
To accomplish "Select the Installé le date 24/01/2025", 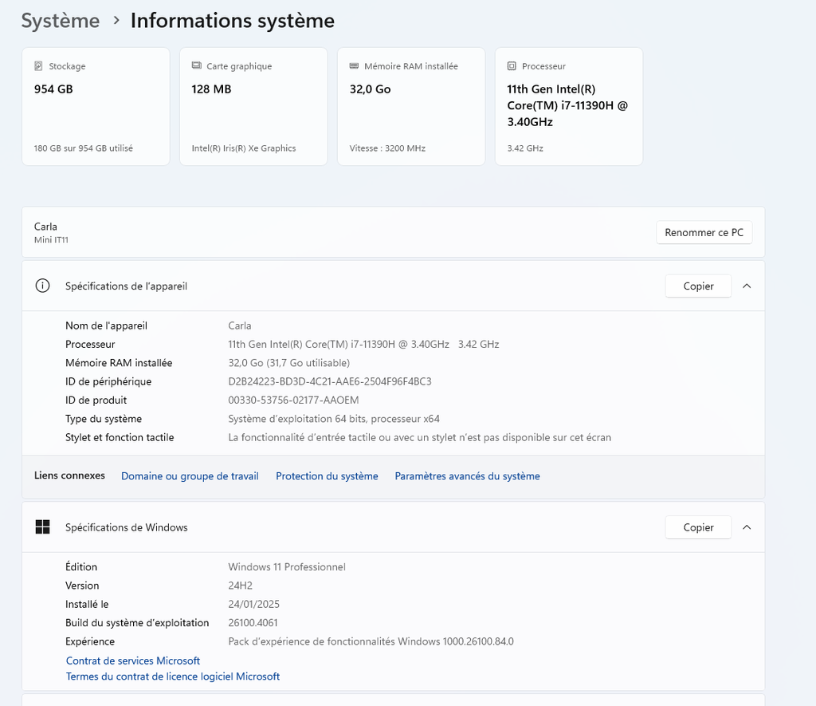I will [x=253, y=604].
